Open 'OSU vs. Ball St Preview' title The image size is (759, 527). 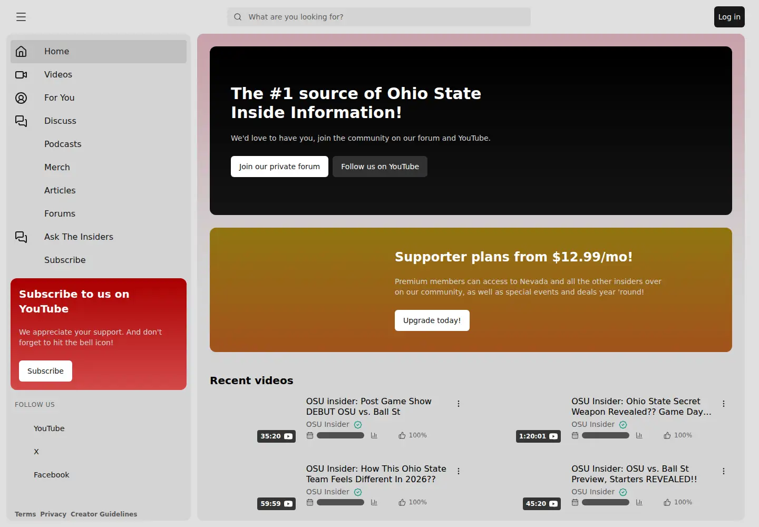pos(634,474)
